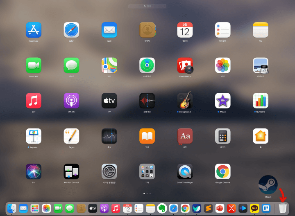Open the Stocks app
This screenshot has height=216, width=295.
[109, 136]
